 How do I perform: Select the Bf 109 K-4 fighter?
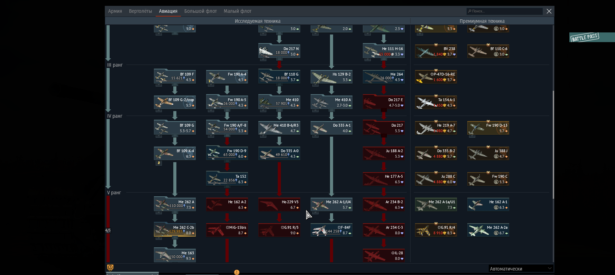pos(175,154)
